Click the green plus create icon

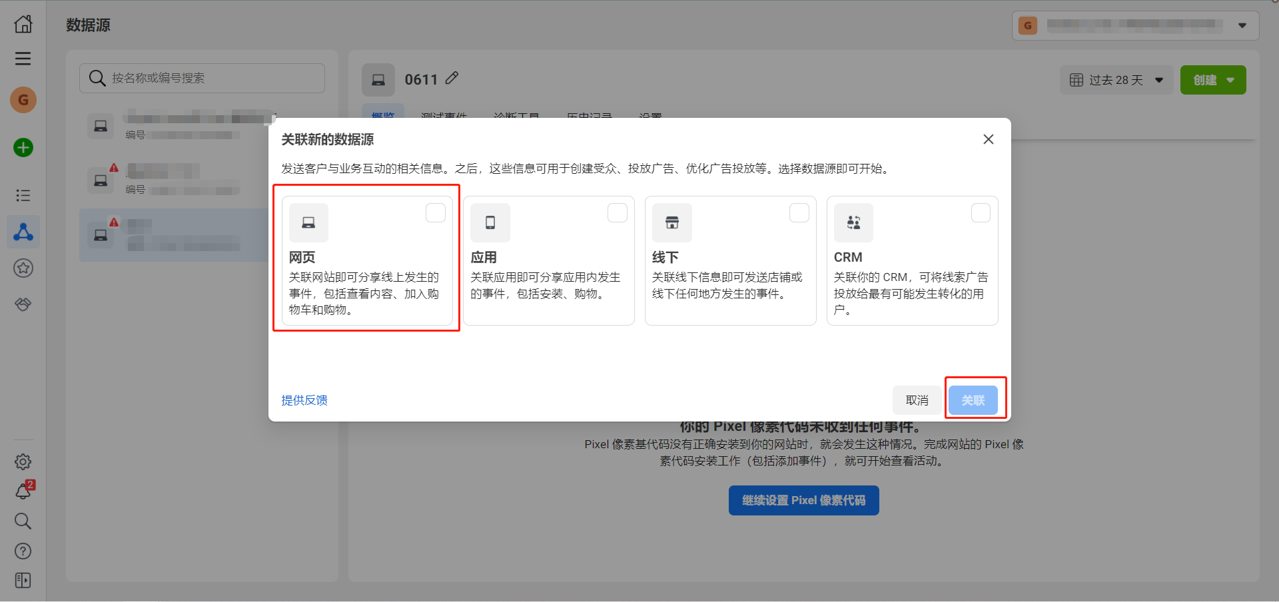[23, 148]
